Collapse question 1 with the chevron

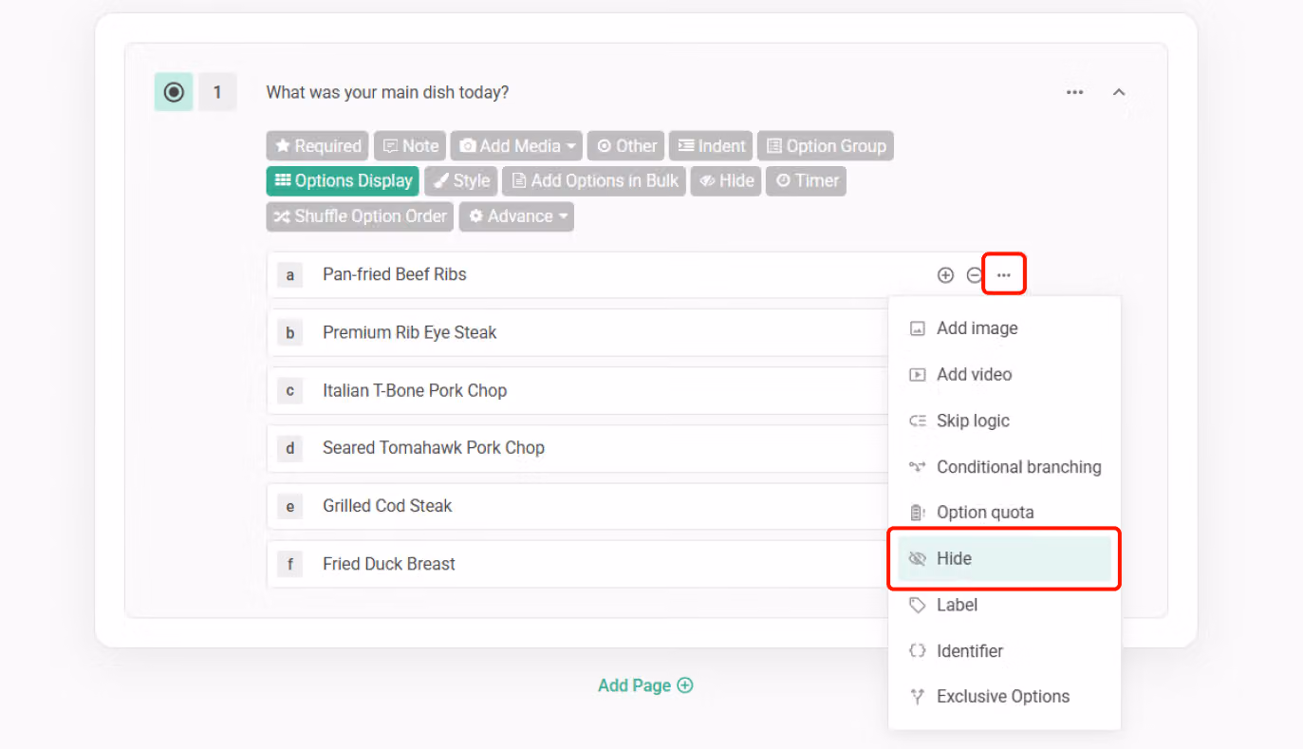1119,92
